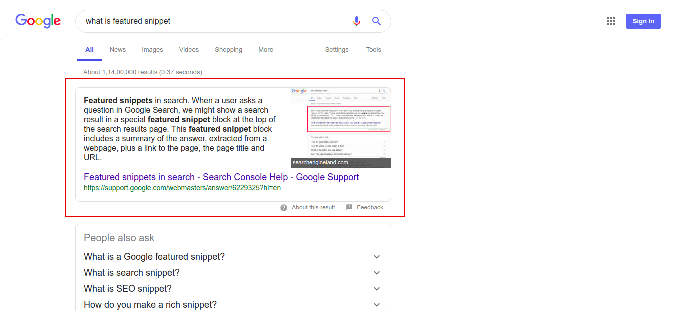The height and width of the screenshot is (311, 676).
Task: Click the Sign in button
Action: [x=643, y=21]
